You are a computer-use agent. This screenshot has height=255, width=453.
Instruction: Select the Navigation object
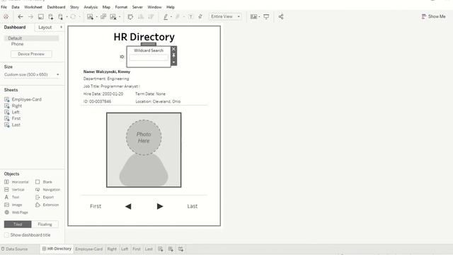click(x=47, y=189)
